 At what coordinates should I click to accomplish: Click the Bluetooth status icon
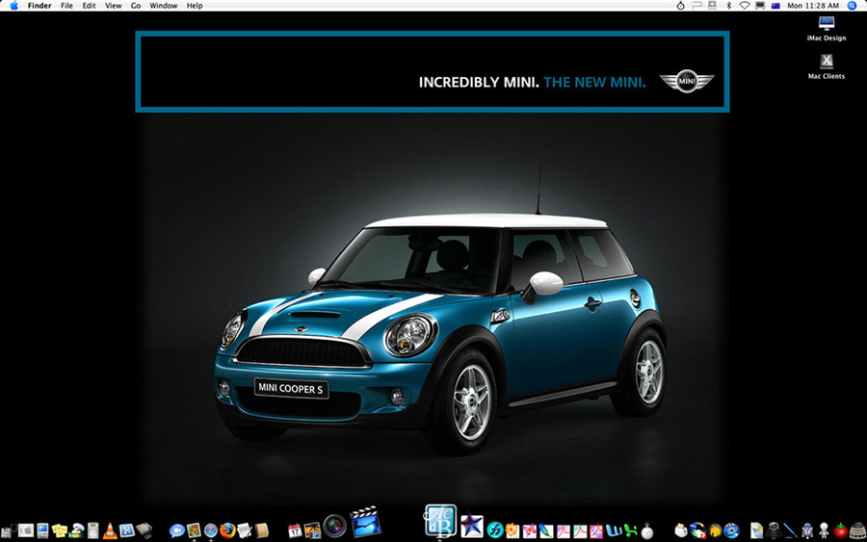coord(729,6)
